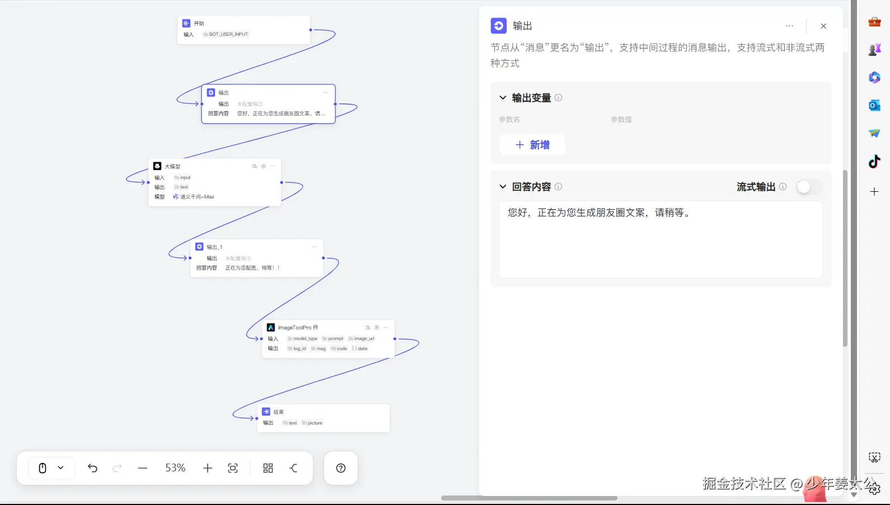Click the horizontal scrollbar at the bottom
The width and height of the screenshot is (890, 505).
click(x=529, y=498)
